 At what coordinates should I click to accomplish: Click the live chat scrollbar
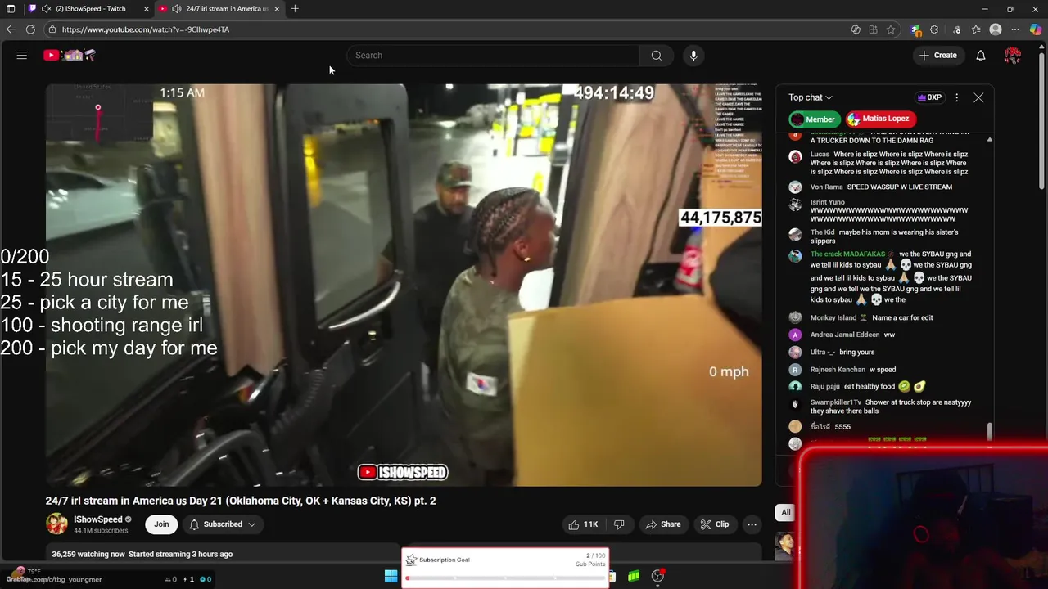coord(990,432)
